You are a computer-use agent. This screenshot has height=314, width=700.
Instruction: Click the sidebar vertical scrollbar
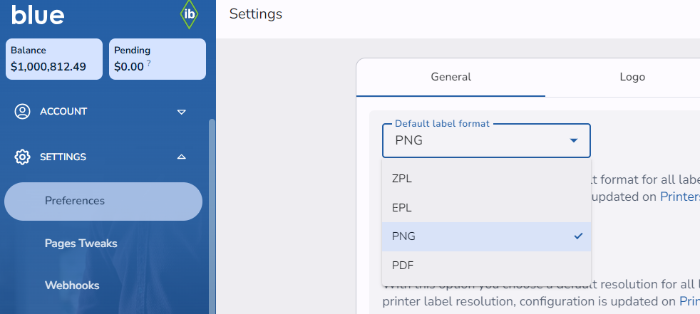211,214
